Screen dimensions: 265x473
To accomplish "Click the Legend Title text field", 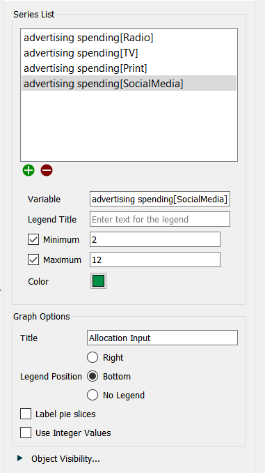I will pos(160,219).
